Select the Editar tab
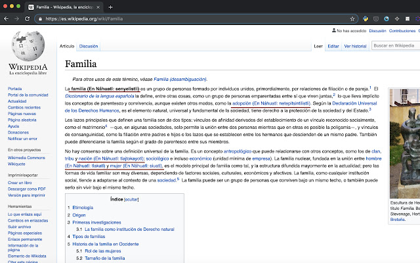 click(x=333, y=46)
